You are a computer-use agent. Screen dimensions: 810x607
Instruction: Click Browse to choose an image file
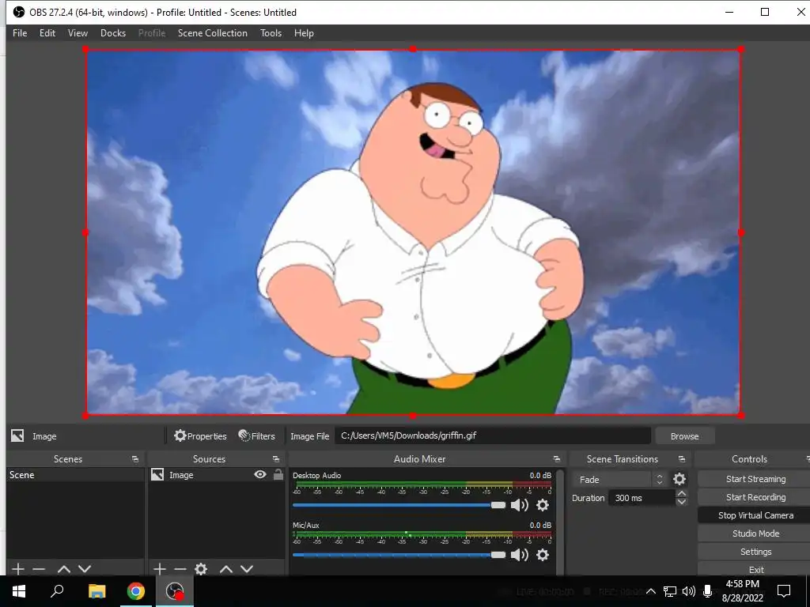point(684,436)
